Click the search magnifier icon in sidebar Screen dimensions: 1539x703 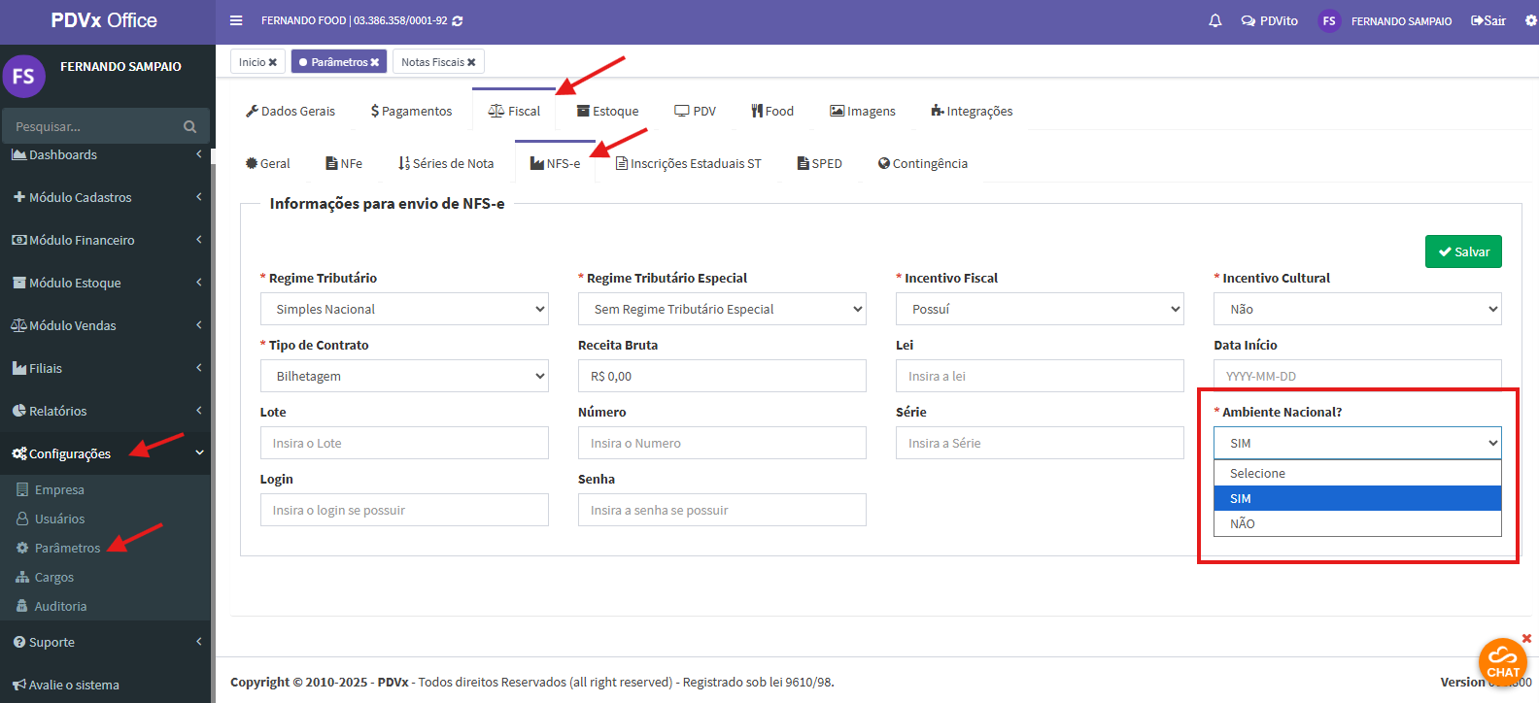(x=189, y=127)
